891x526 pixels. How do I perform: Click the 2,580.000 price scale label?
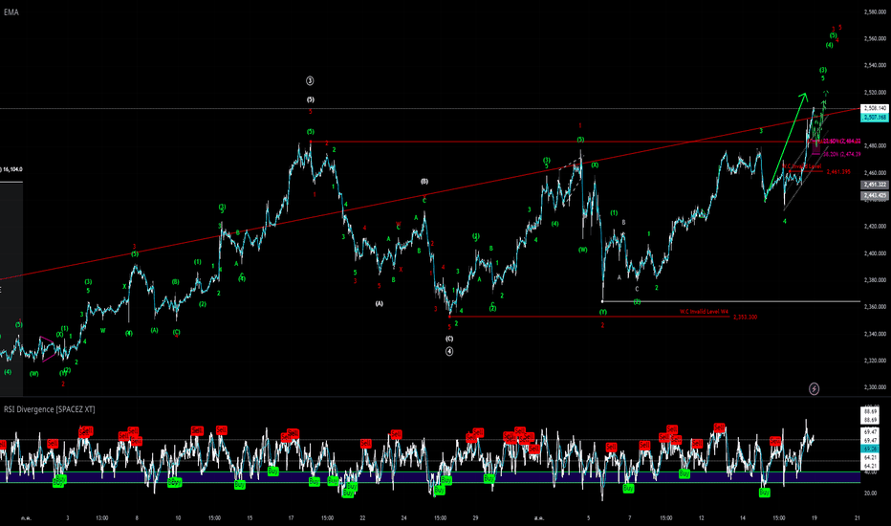pyautogui.click(x=875, y=11)
